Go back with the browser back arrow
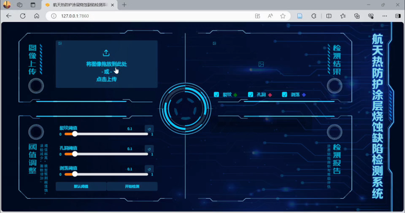Viewport: 405px width, 213px height. 9,16
